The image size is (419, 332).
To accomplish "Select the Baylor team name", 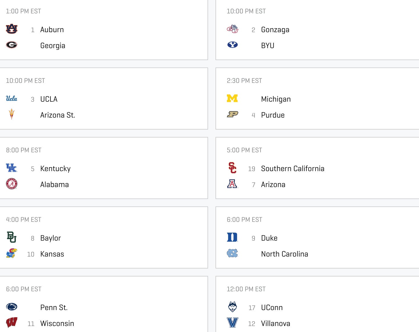I will point(50,238).
